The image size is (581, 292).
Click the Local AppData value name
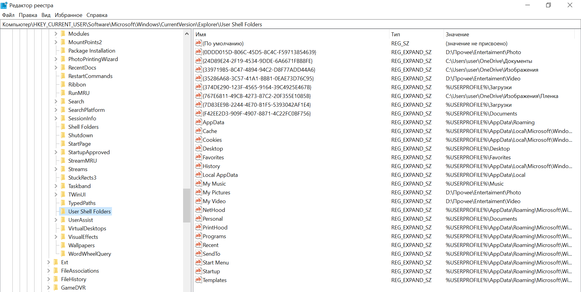[x=220, y=175]
